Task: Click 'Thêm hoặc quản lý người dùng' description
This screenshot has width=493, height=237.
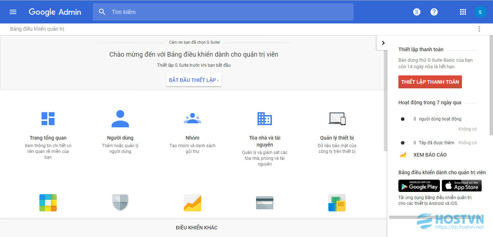Action: (120, 149)
